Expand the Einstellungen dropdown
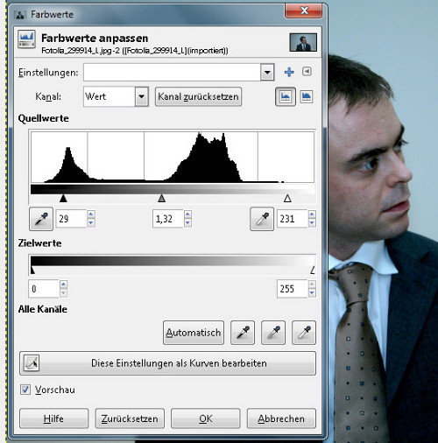The image size is (438, 443). [x=267, y=72]
